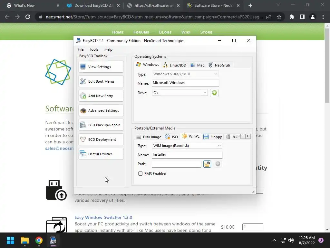
Task: Click Chrome back navigation arrow
Action: pos(7,17)
